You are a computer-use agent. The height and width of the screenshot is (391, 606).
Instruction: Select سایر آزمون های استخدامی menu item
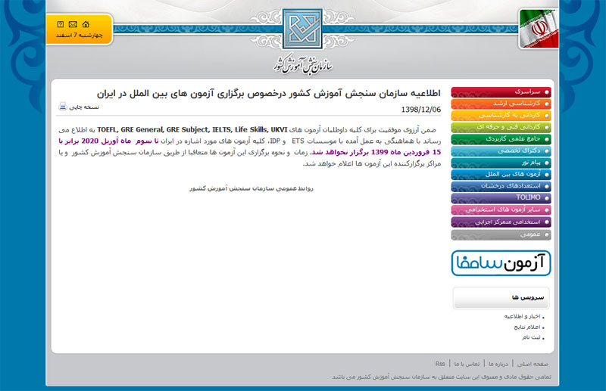tap(501, 210)
